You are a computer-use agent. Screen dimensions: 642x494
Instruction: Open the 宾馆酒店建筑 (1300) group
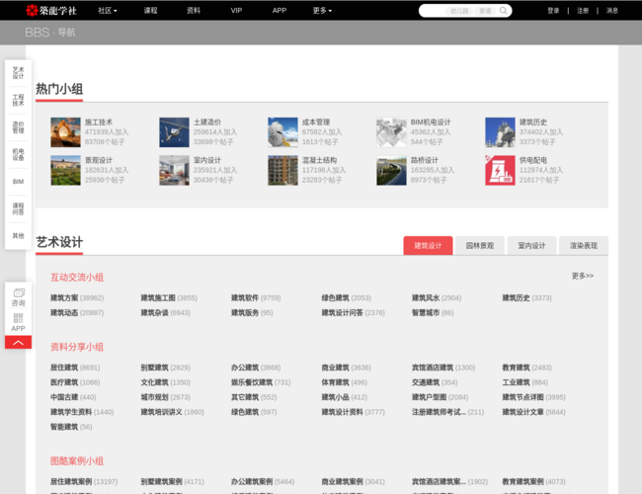pyautogui.click(x=443, y=368)
